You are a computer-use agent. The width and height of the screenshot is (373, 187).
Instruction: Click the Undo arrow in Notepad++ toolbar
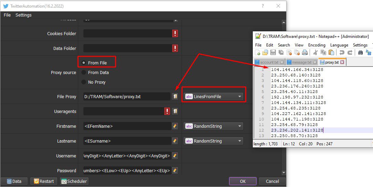[x=342, y=52]
